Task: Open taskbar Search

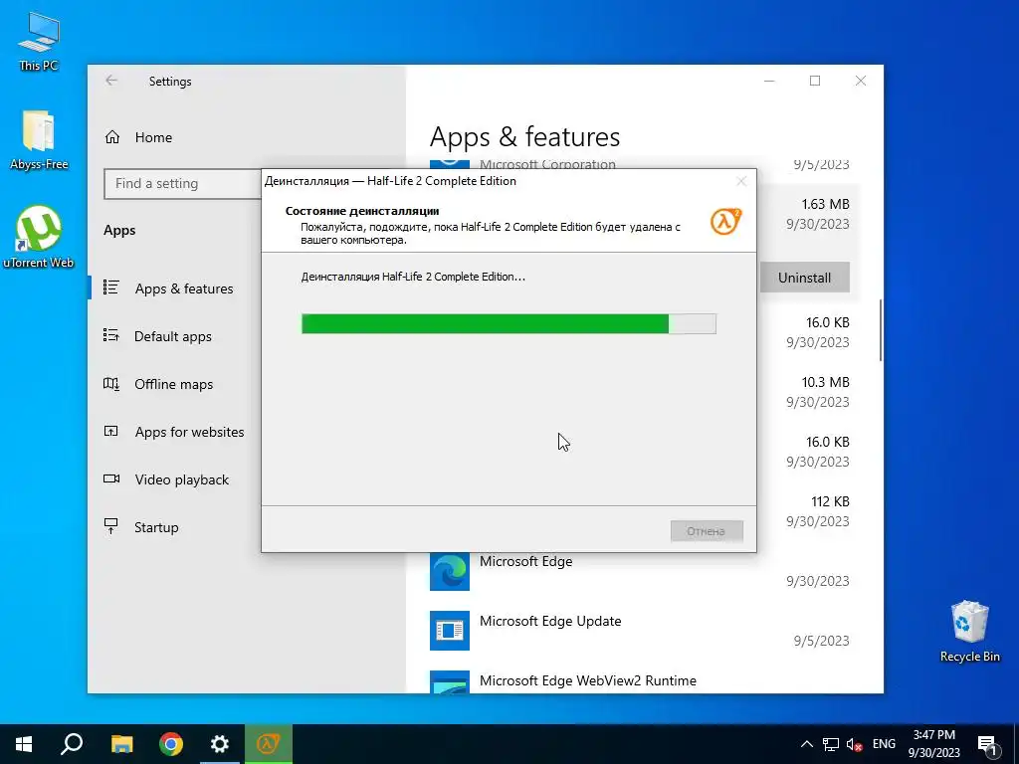Action: [x=72, y=744]
